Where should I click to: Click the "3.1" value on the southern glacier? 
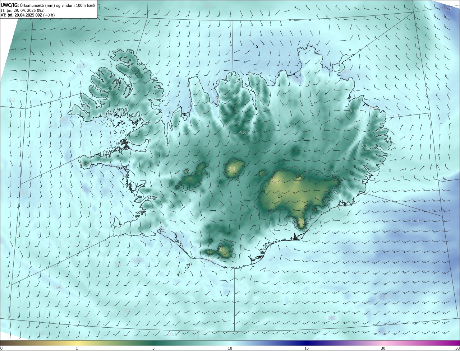(222, 249)
